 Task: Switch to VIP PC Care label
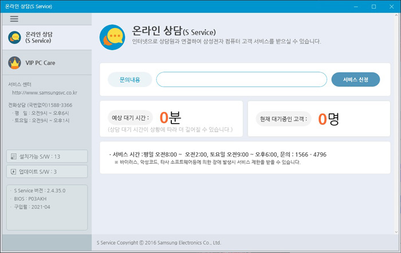40,63
